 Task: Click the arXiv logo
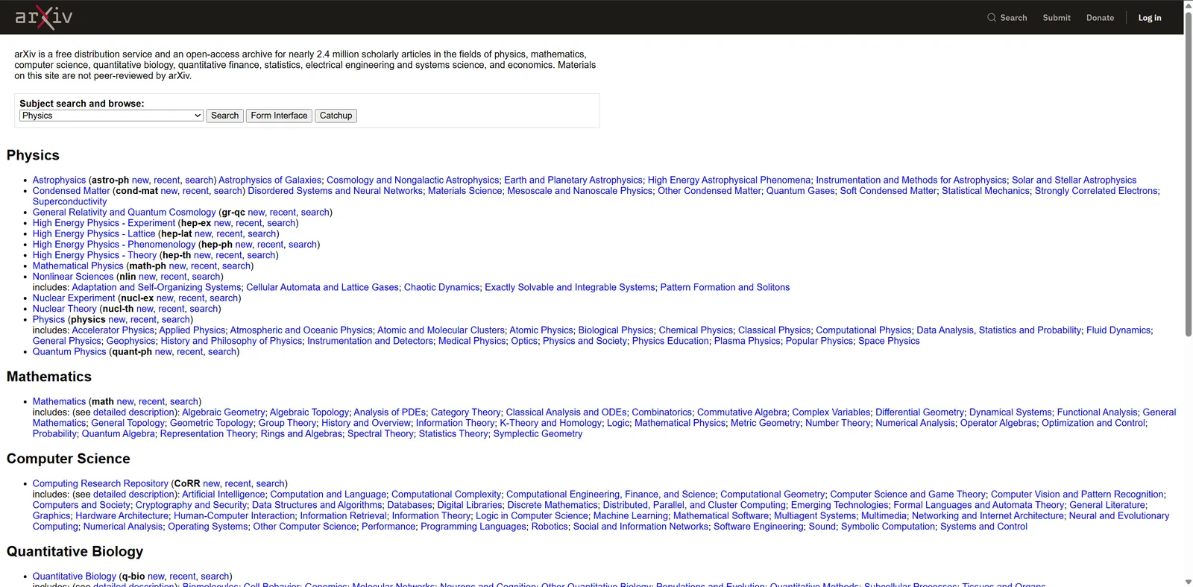click(x=43, y=17)
